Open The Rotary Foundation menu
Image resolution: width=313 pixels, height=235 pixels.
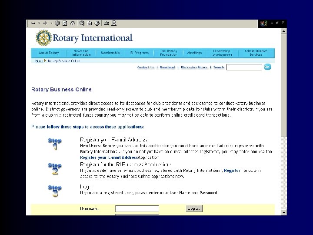169,53
